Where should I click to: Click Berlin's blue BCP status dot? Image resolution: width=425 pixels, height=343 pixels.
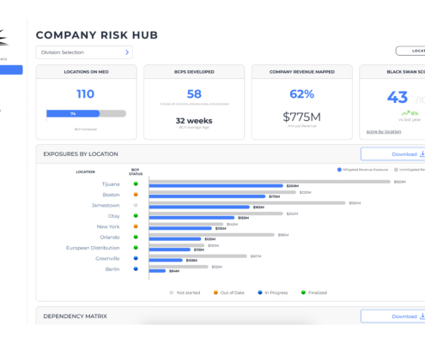pyautogui.click(x=136, y=268)
